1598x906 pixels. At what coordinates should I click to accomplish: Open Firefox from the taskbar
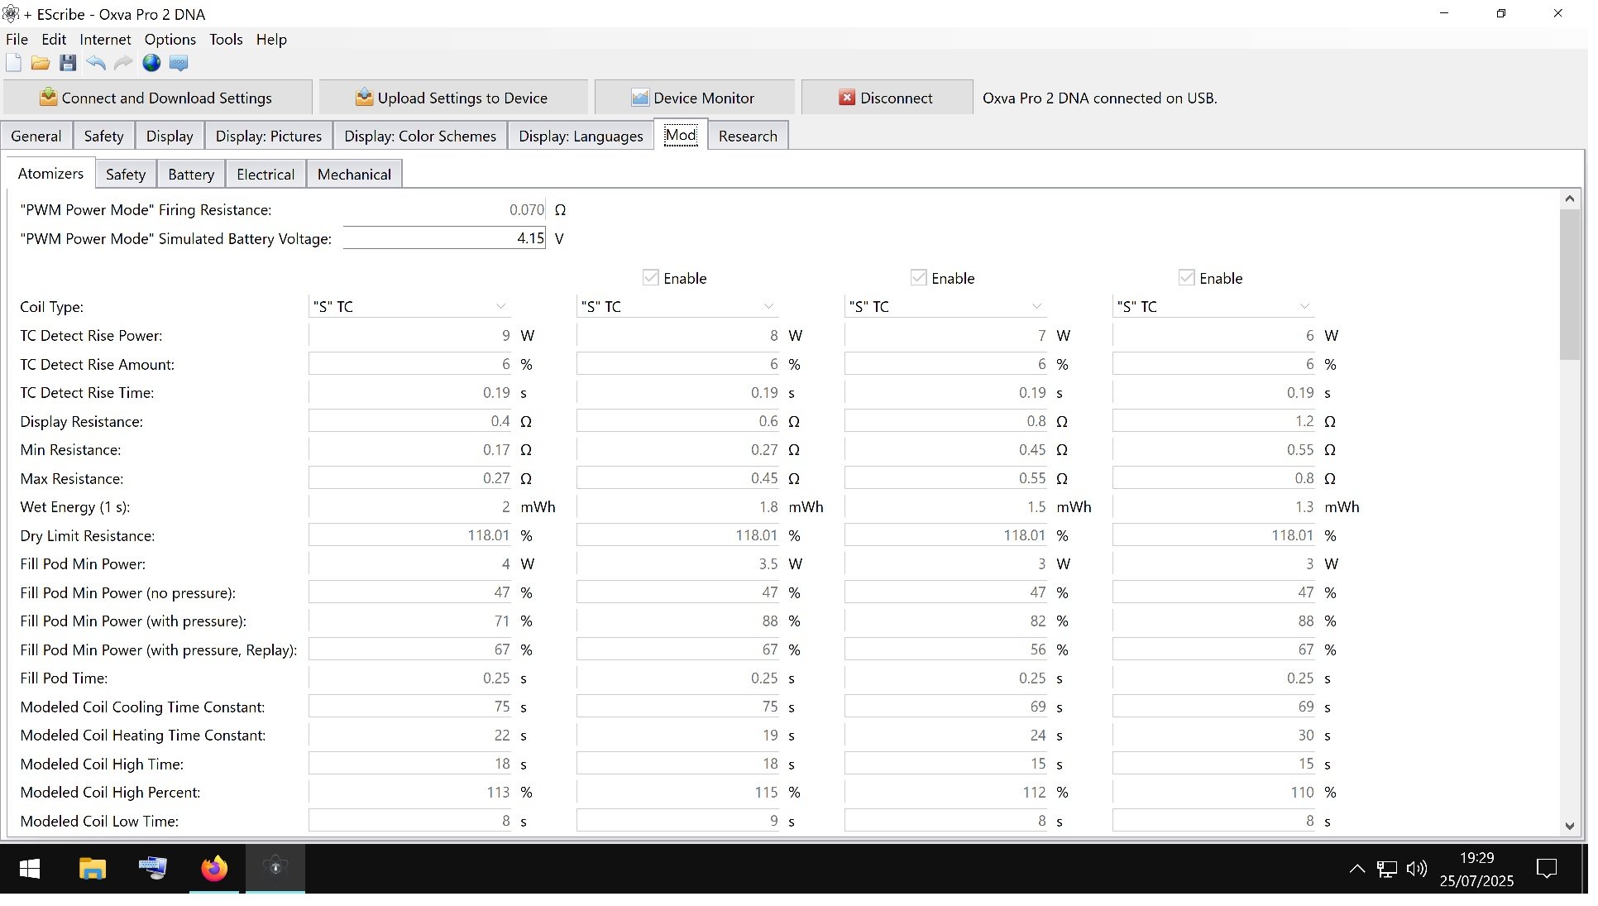pyautogui.click(x=214, y=868)
